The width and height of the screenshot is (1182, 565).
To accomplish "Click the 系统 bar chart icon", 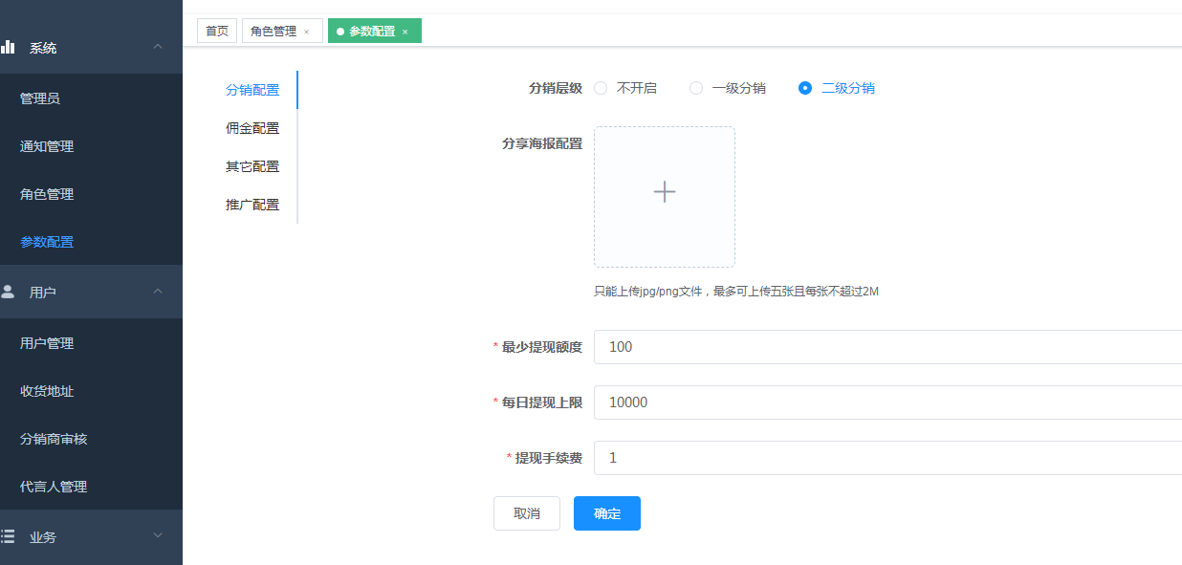I will [8, 47].
